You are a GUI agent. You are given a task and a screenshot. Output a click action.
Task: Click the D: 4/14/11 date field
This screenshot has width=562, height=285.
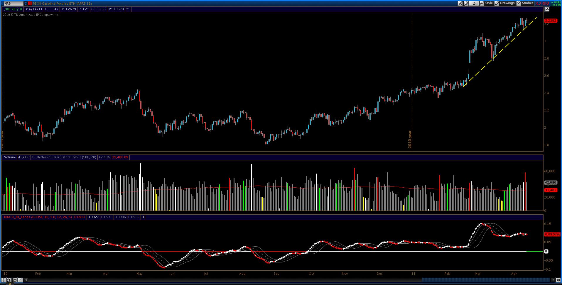[33, 9]
